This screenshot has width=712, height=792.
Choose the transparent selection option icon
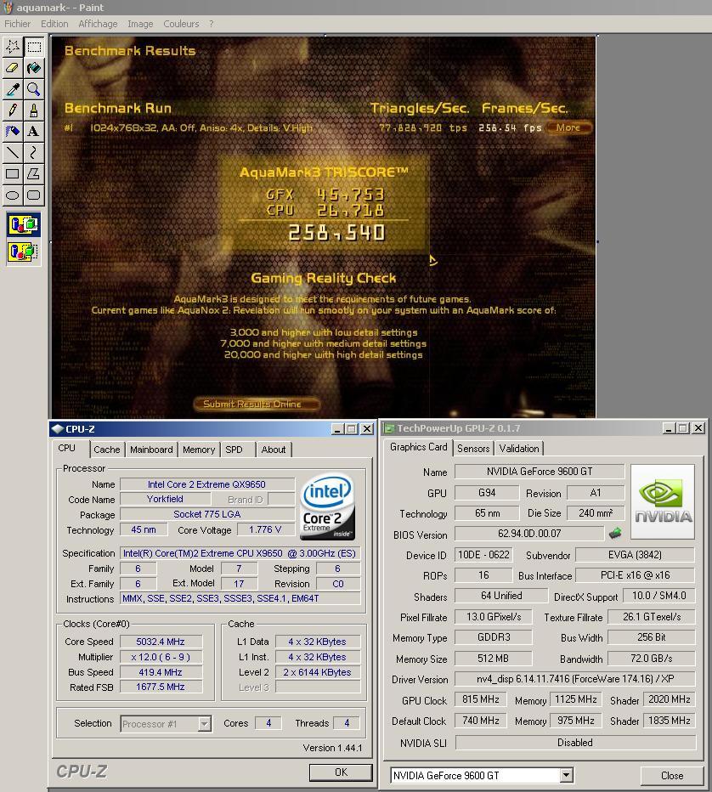23,252
